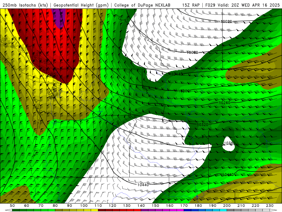Click the 200 label on the color scale
Image resolution: width=282 pixels, height=212 pixels.
(227, 206)
